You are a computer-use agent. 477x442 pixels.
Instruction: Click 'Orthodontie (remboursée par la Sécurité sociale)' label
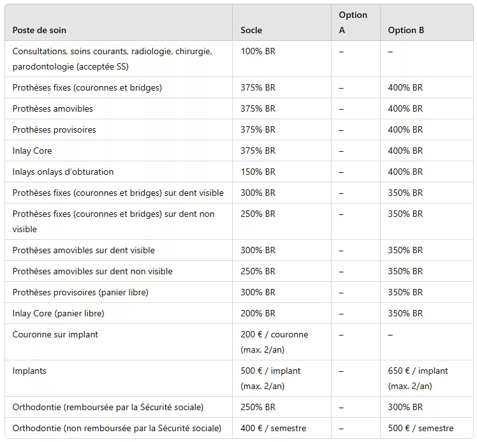pos(108,408)
